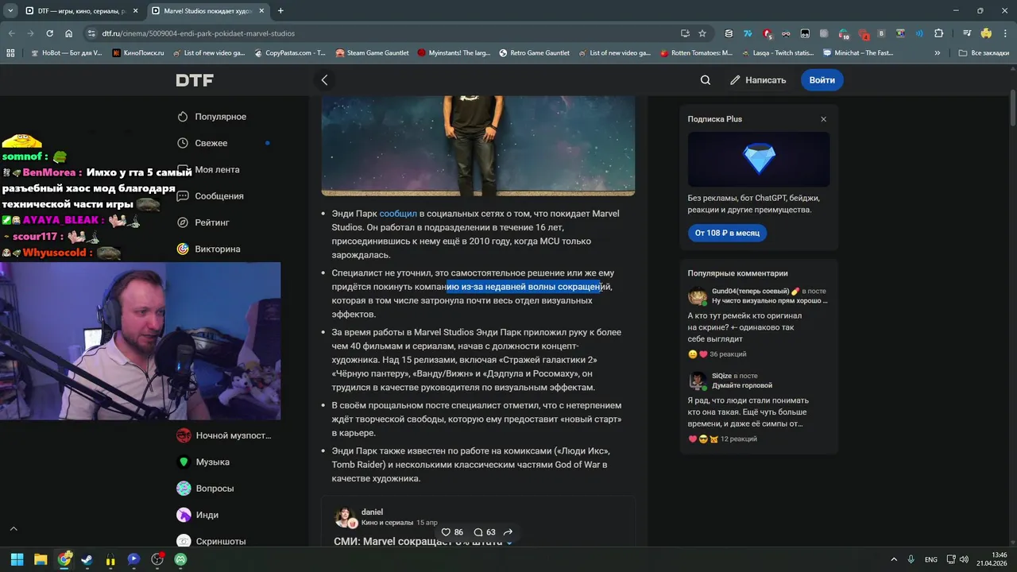This screenshot has height=572, width=1017.
Task: Open Gund04 user's comment profile
Action: pos(750,292)
